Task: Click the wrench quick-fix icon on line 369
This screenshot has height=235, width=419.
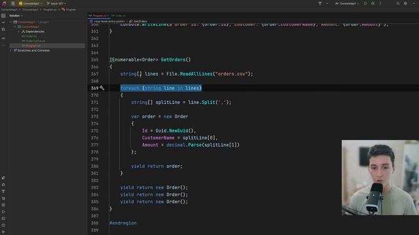Action: pos(102,88)
